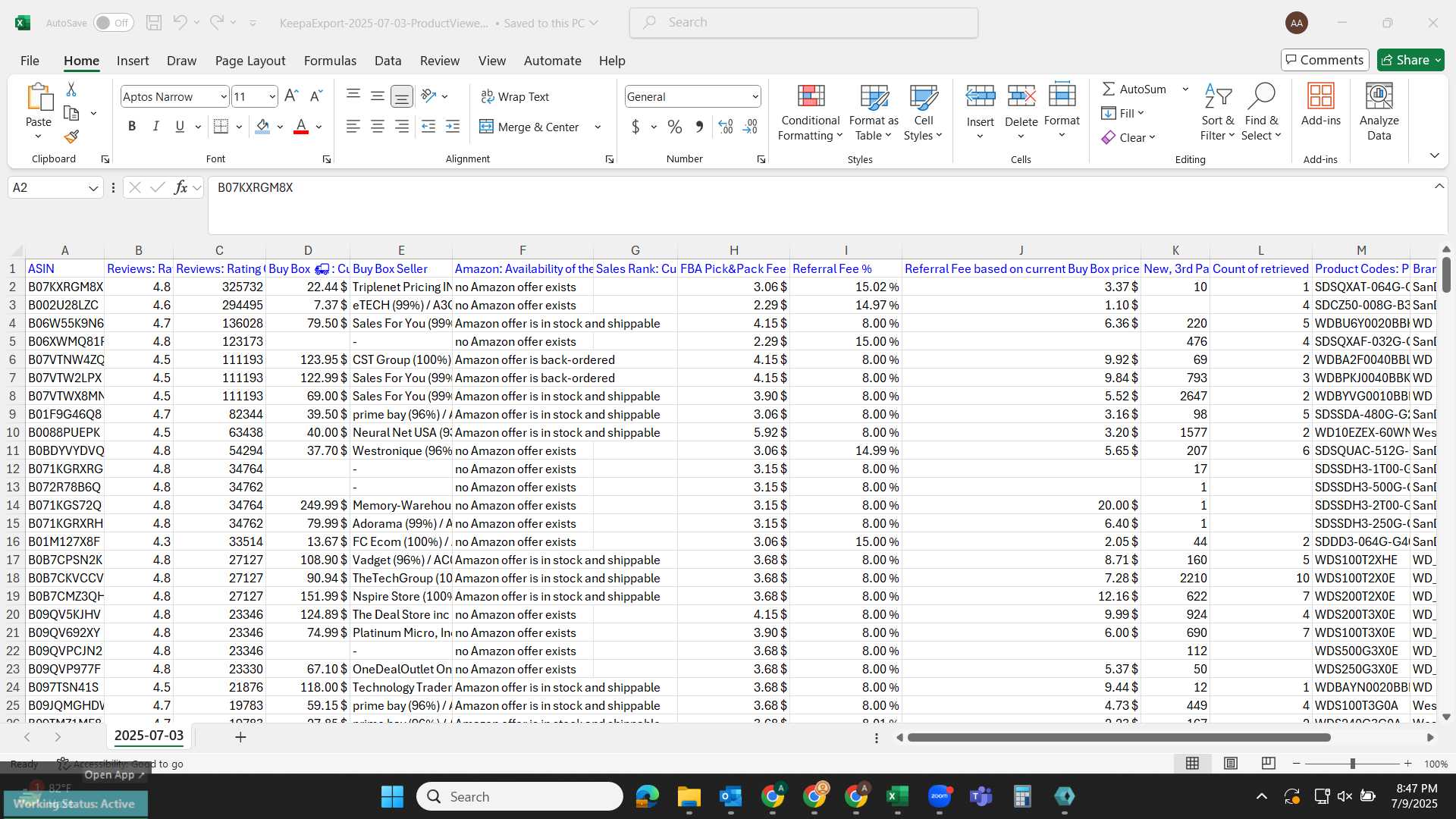Add a new sheet with plus button
The width and height of the screenshot is (1456, 819).
[240, 736]
